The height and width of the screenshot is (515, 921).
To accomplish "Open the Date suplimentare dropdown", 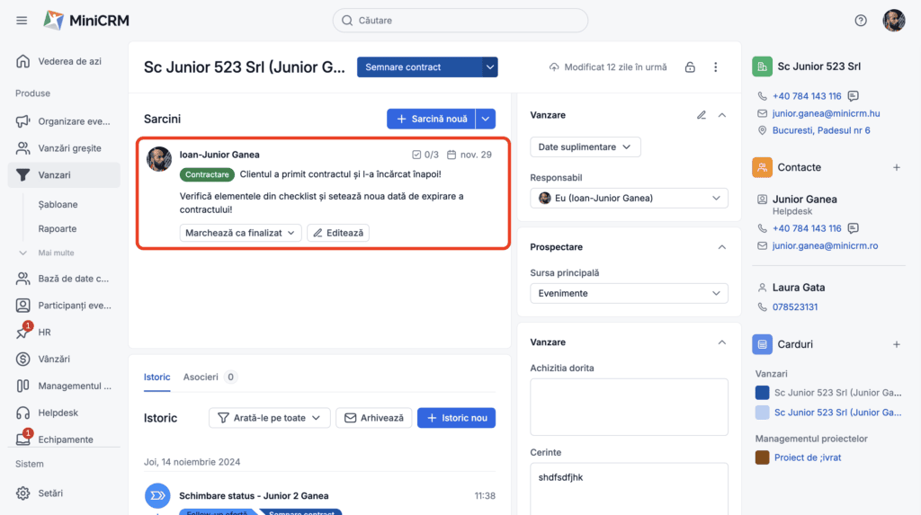I will (x=585, y=147).
